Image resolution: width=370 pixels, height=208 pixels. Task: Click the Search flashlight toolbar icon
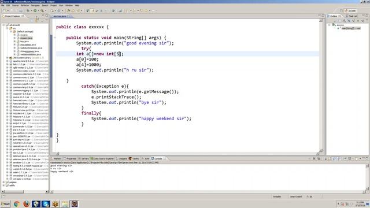pyautogui.click(x=78, y=10)
